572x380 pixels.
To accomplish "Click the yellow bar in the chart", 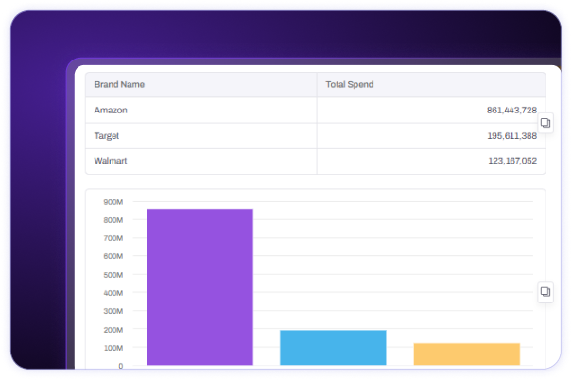I will click(x=466, y=354).
